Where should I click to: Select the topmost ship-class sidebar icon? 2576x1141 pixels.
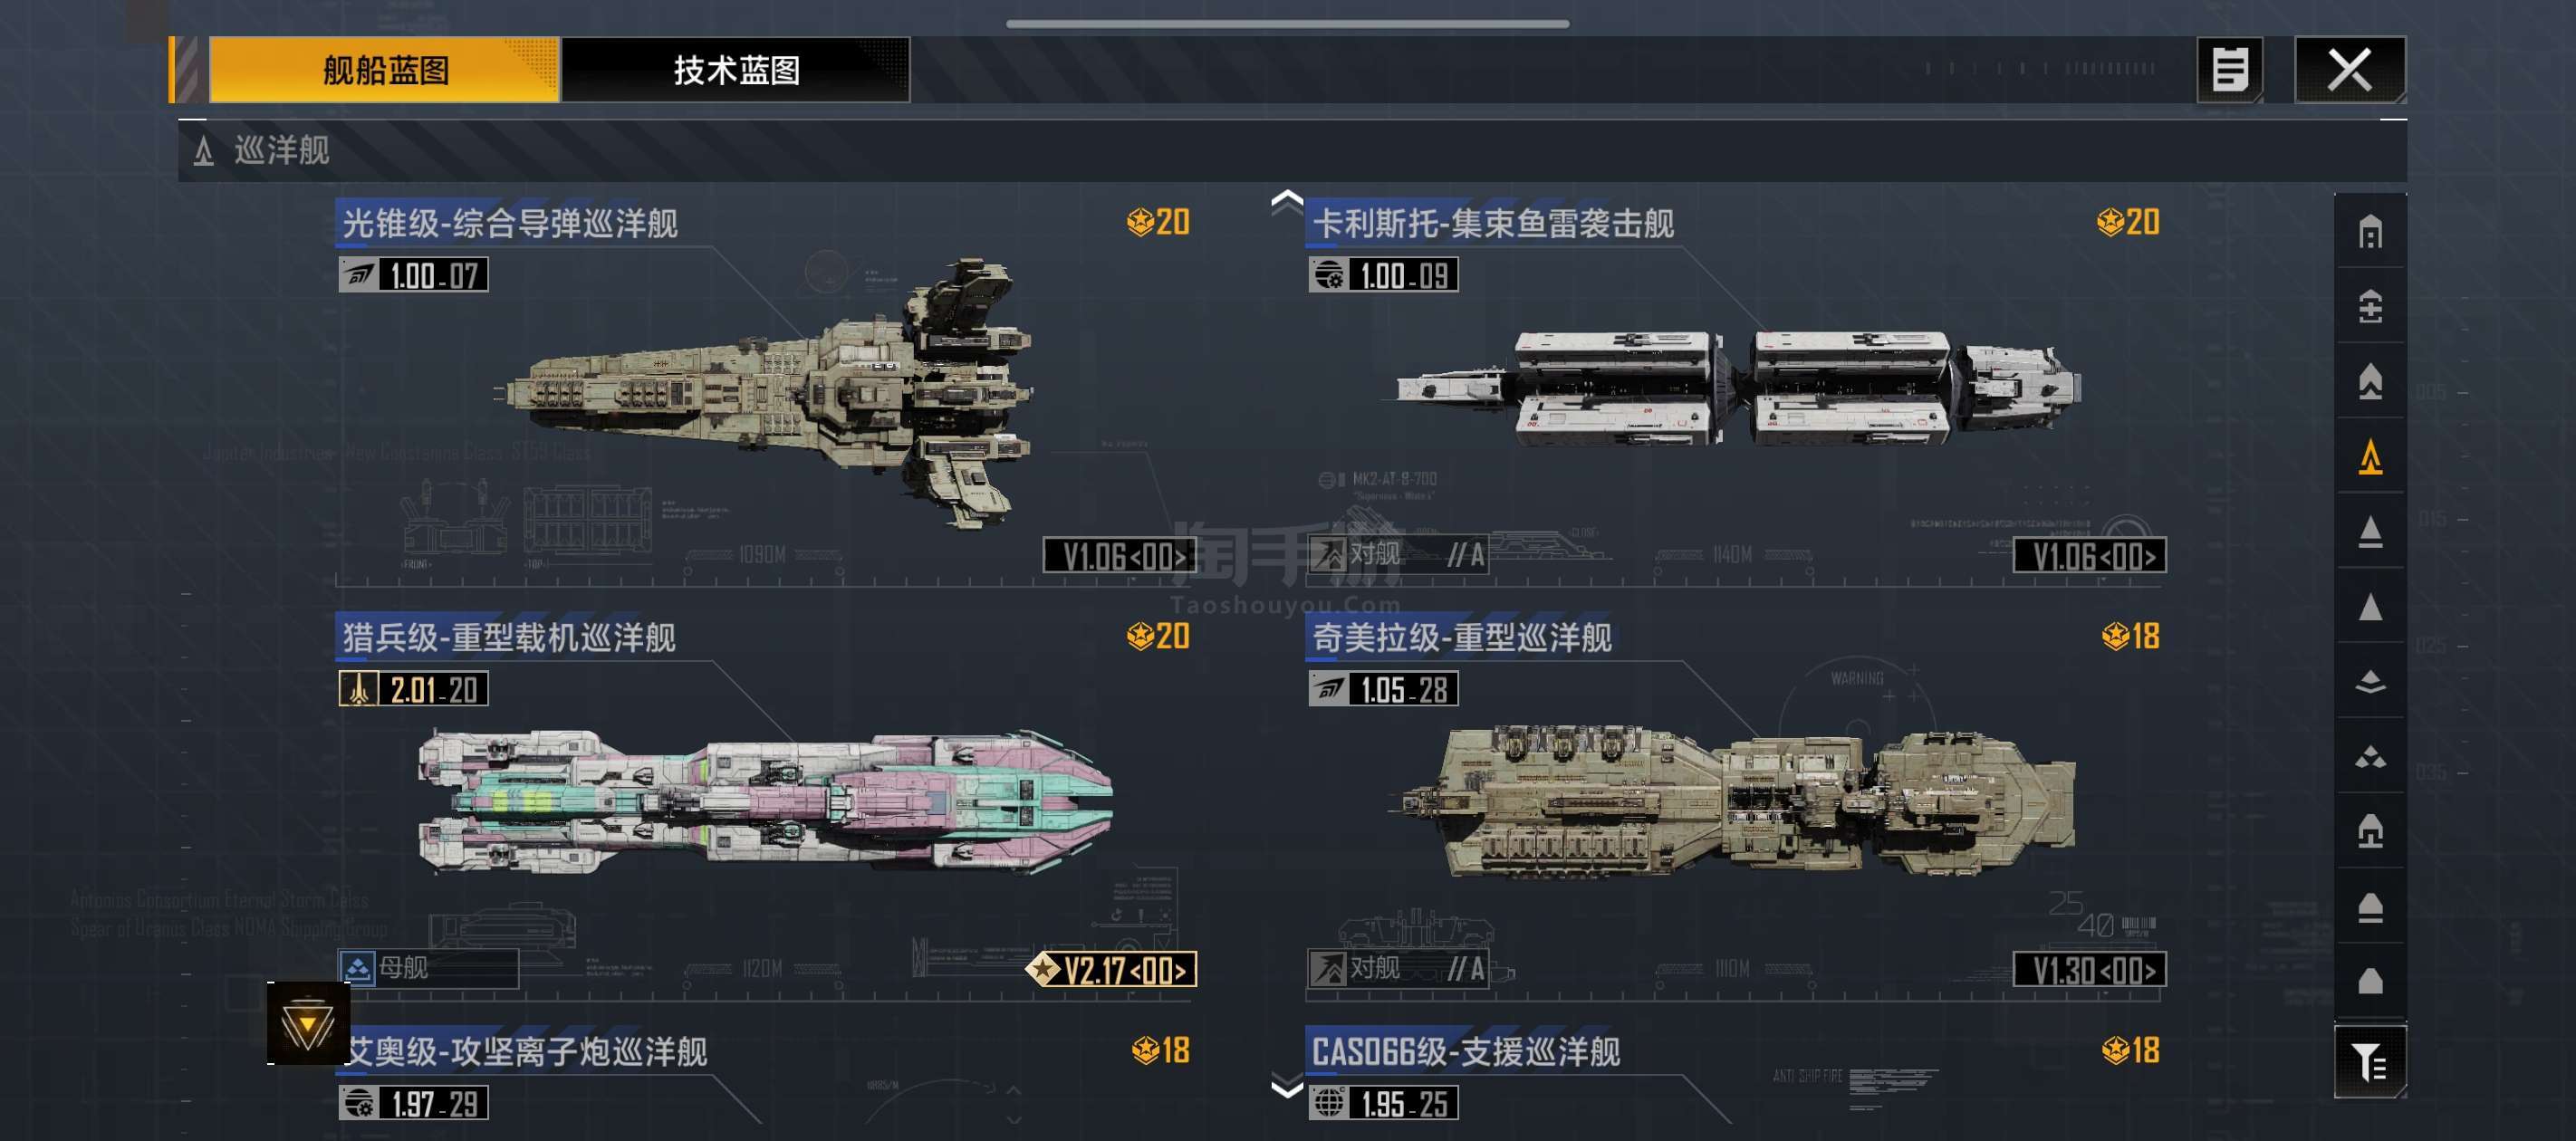2370,232
